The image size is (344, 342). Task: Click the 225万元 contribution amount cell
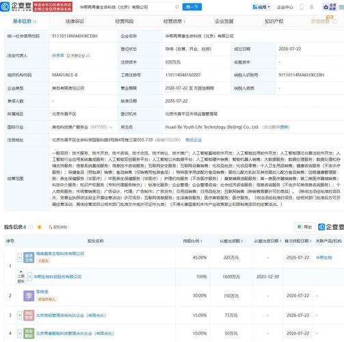231,258
